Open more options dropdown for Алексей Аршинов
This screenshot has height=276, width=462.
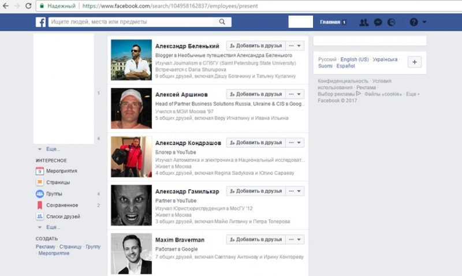tap(295, 94)
